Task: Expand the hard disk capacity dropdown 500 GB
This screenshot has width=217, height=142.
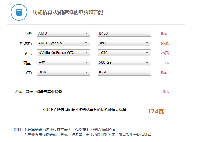Action: [x=124, y=63]
